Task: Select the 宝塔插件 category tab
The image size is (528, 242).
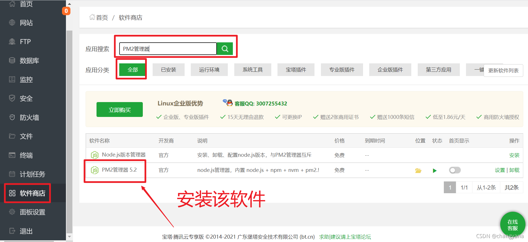Action: (x=296, y=70)
